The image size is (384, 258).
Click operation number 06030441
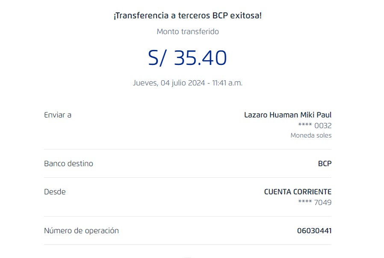pos(314,231)
